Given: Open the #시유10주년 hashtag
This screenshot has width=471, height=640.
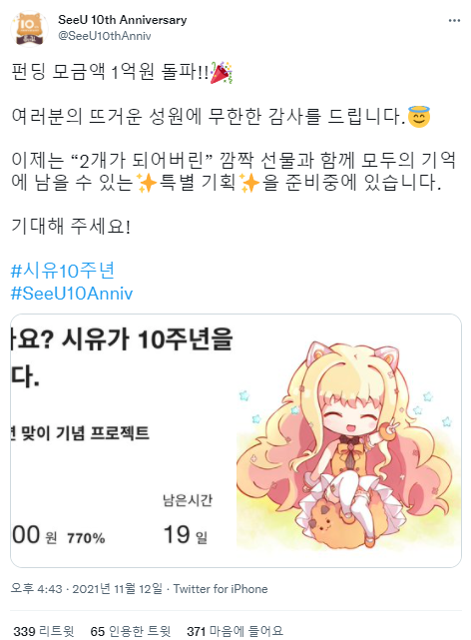Looking at the screenshot, I should click(63, 271).
